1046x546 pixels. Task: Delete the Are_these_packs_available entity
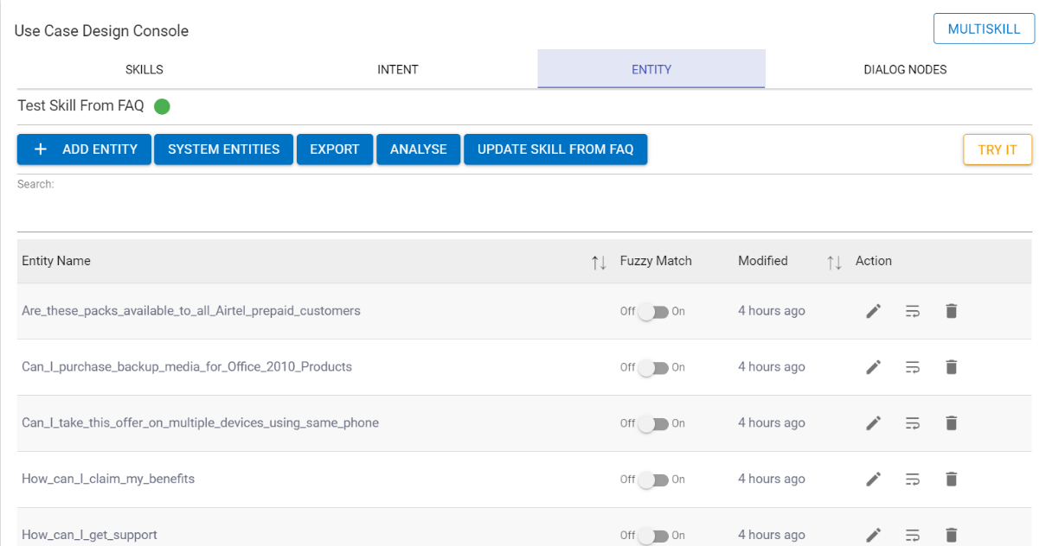[x=951, y=311]
